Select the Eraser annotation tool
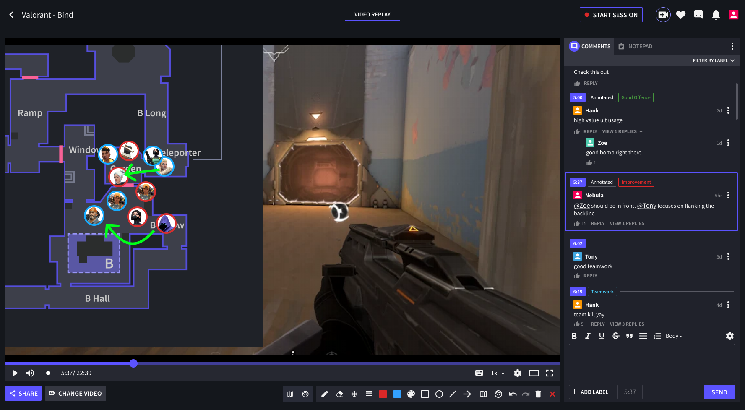The image size is (745, 410). pyautogui.click(x=339, y=394)
